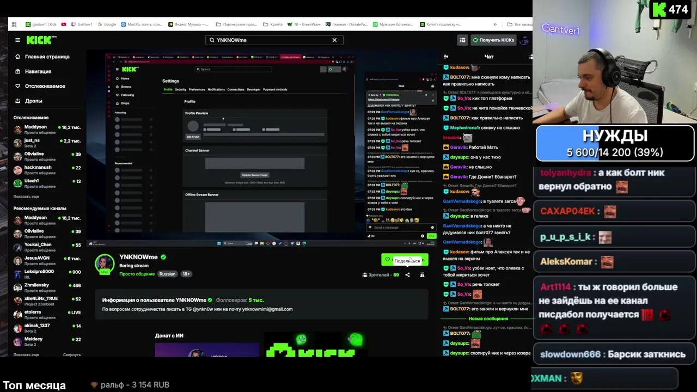697x392 pixels.
Task: Open recommended channel akinak_1337
Action: 47,328
